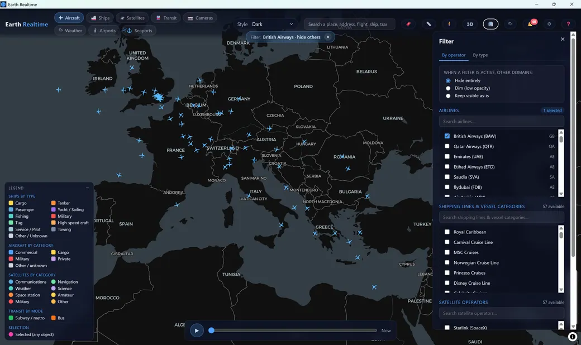
Task: Show the Airports layer chip
Action: click(104, 31)
